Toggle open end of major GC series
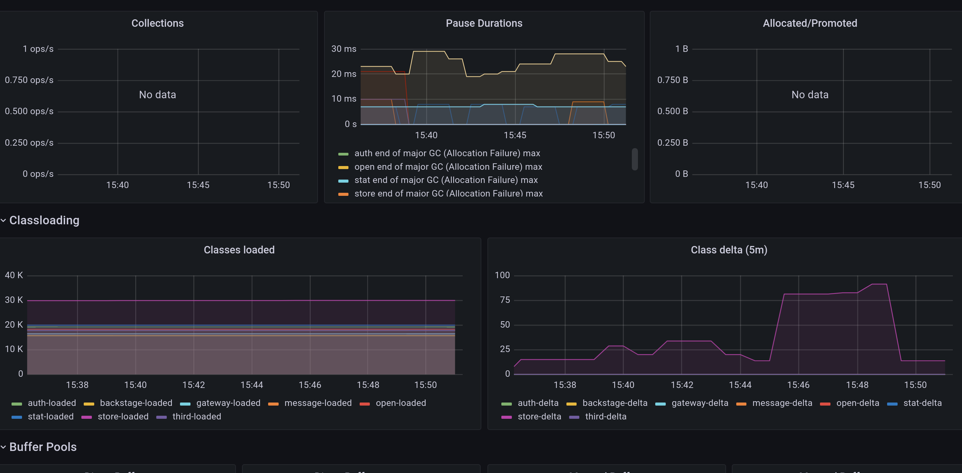962x473 pixels. click(x=448, y=167)
